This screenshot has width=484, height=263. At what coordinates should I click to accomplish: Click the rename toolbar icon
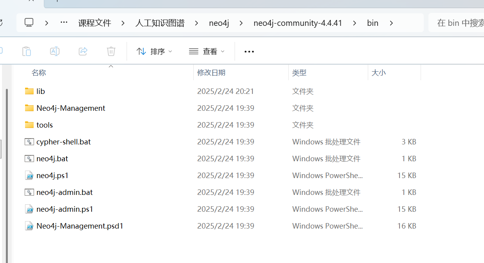(x=55, y=51)
